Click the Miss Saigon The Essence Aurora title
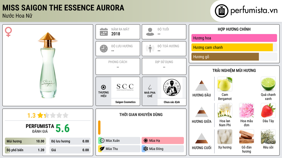This screenshot has height=158, width=282. [x=63, y=8]
